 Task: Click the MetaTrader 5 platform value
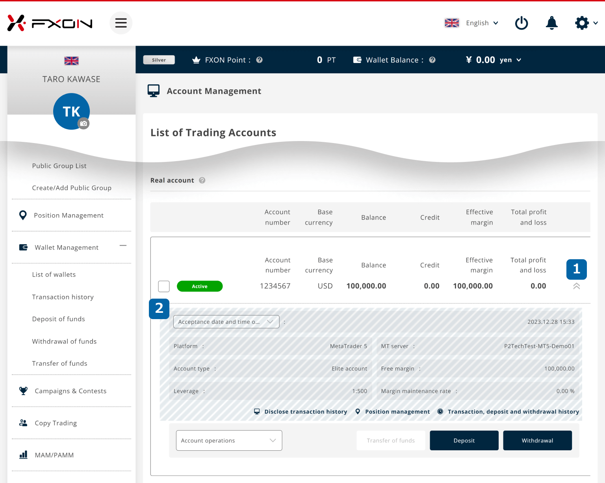[349, 346]
